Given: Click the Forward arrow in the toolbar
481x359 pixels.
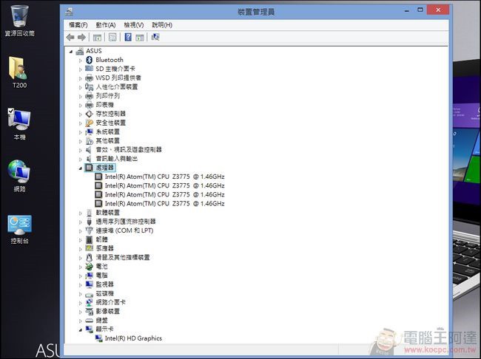Looking at the screenshot, I should 81,37.
